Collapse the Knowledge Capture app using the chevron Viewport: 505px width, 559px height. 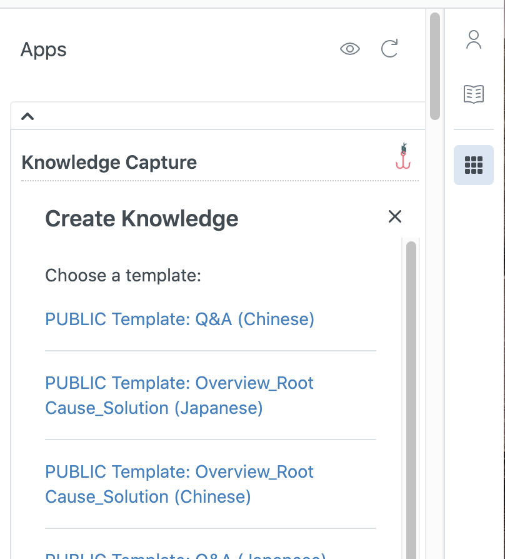27,116
